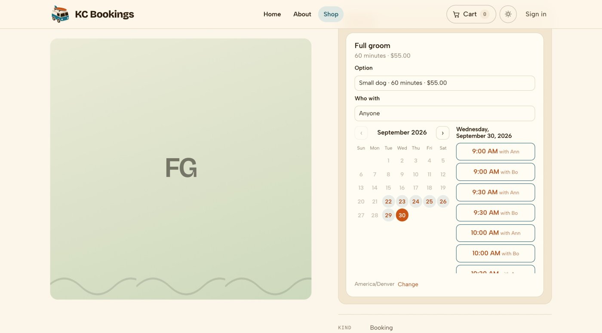
Task: Choose the 9:30 AM slot with Ann
Action: coord(495,192)
